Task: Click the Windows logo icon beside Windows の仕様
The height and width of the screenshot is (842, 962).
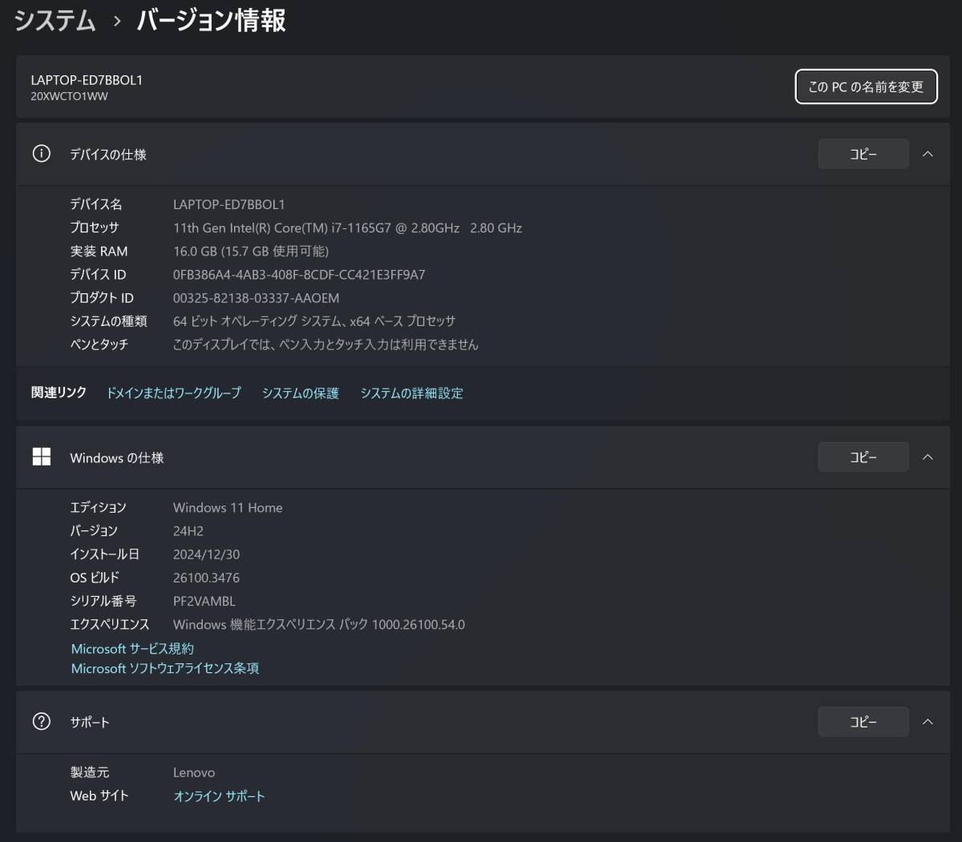Action: pyautogui.click(x=41, y=457)
